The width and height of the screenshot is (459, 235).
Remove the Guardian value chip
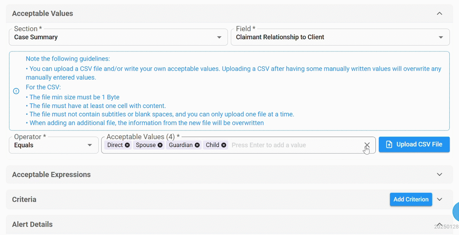point(197,145)
